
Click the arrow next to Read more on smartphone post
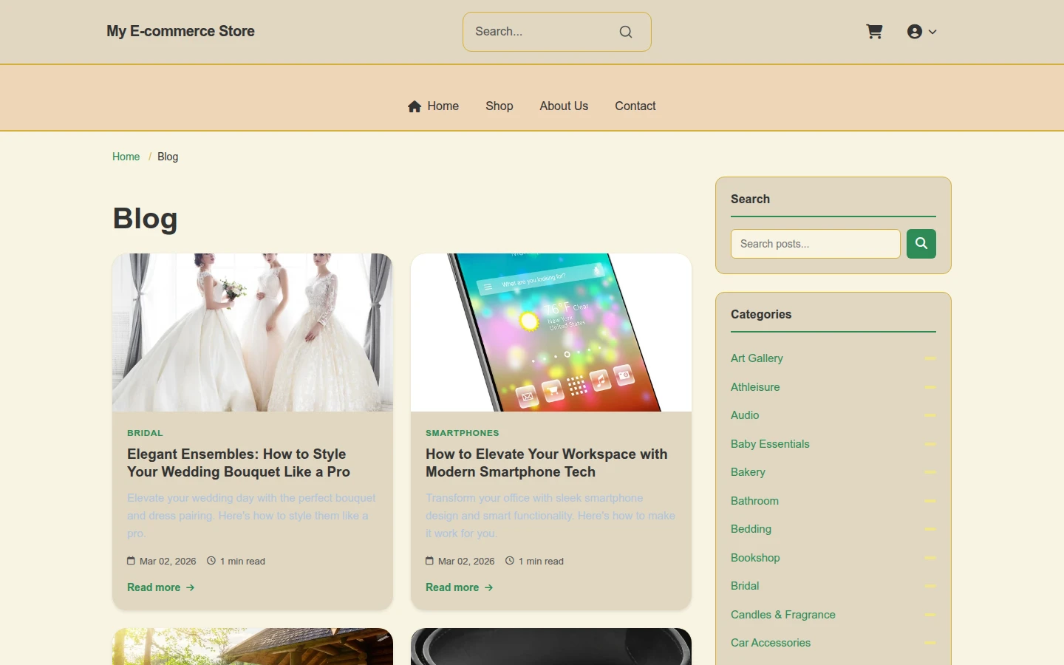click(x=489, y=587)
